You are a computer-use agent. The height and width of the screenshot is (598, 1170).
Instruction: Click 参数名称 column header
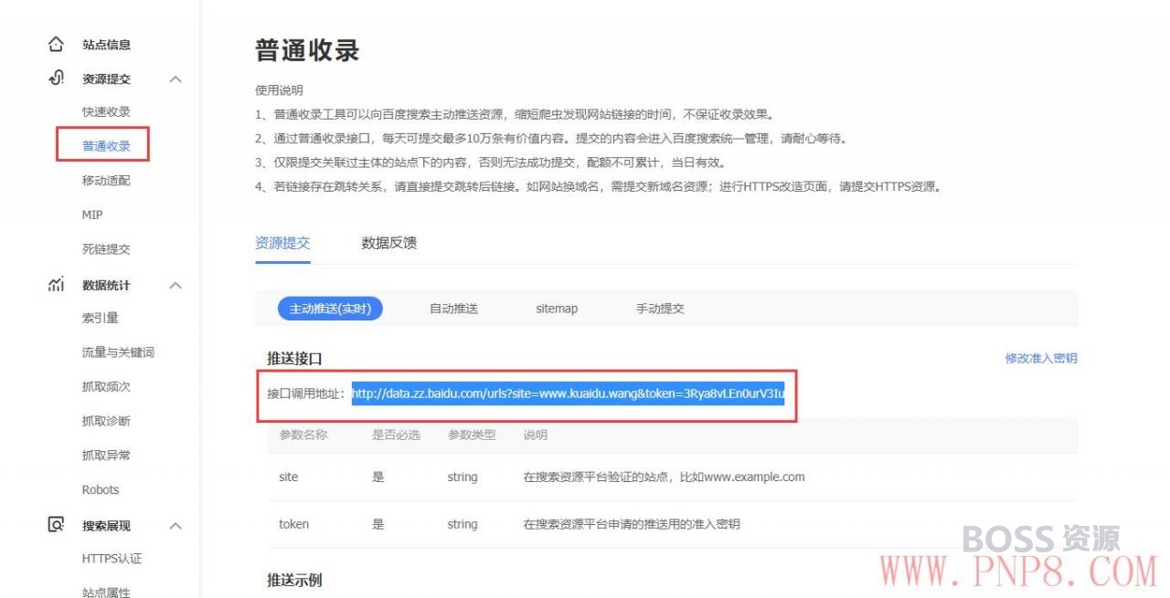click(x=303, y=435)
